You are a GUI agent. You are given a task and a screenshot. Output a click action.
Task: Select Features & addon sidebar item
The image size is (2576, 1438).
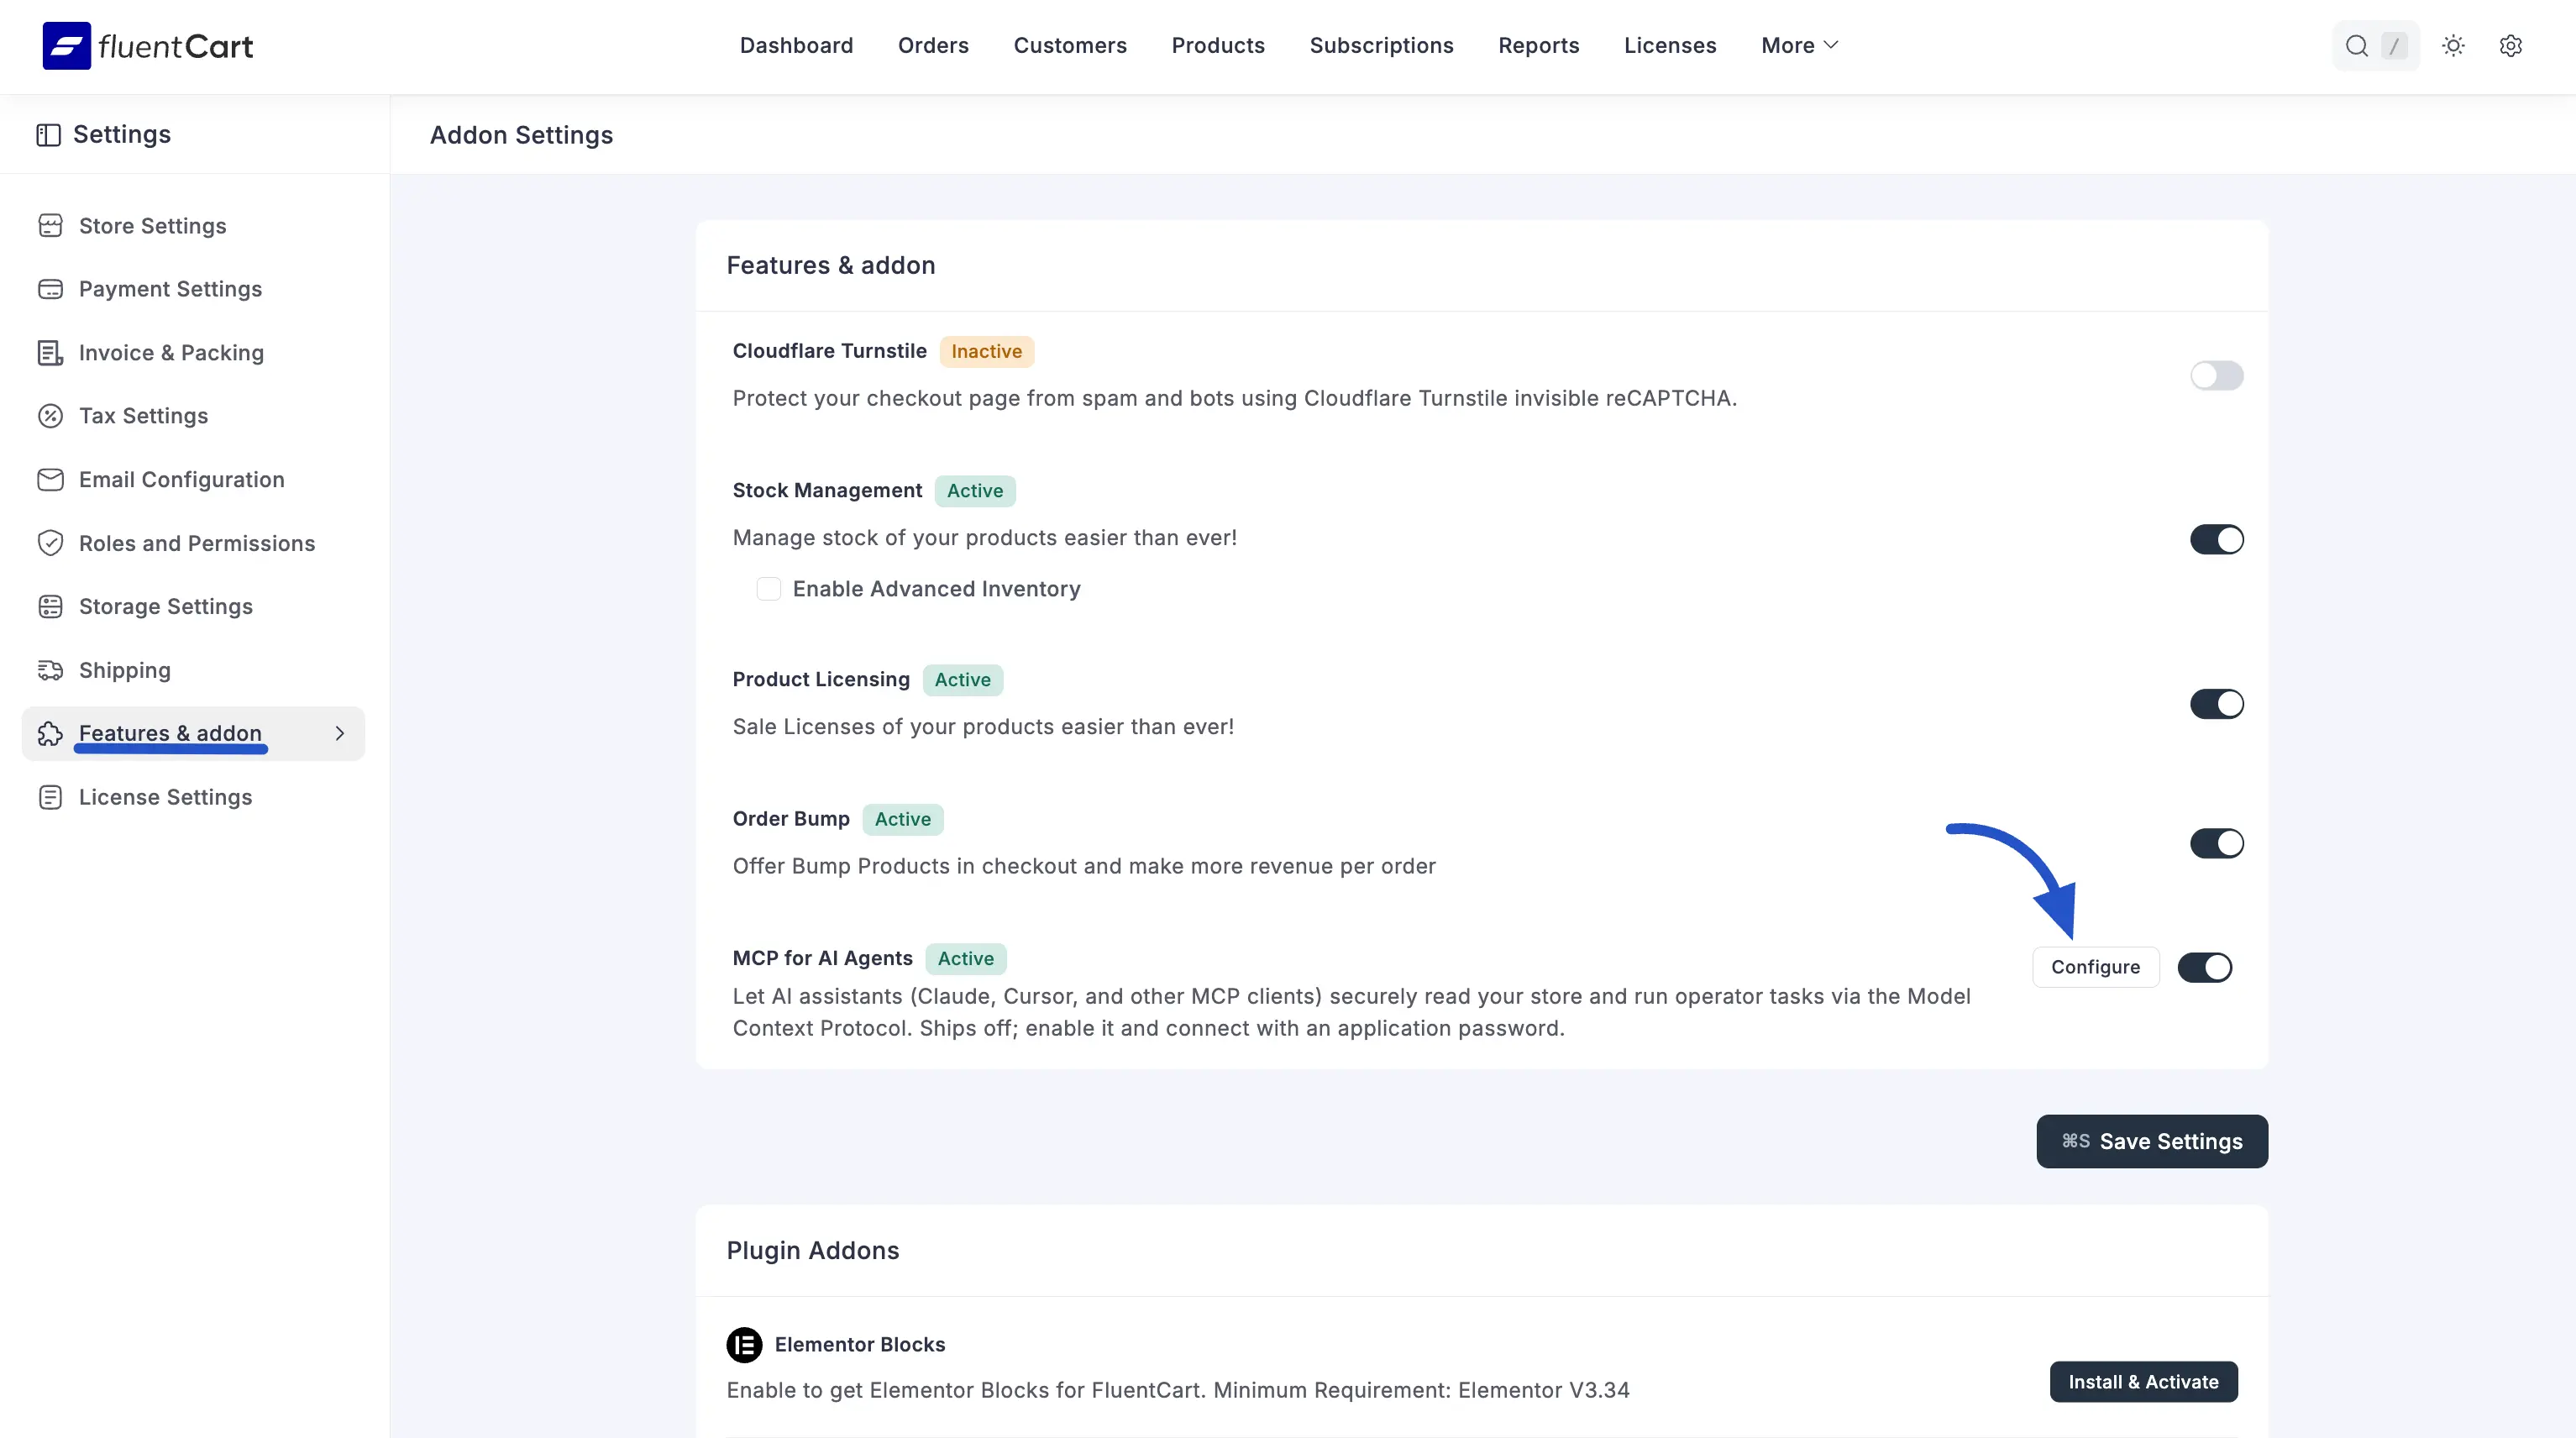pos(193,734)
